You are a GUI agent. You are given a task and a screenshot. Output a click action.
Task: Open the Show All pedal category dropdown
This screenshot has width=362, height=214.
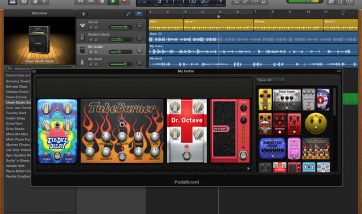[x=270, y=80]
